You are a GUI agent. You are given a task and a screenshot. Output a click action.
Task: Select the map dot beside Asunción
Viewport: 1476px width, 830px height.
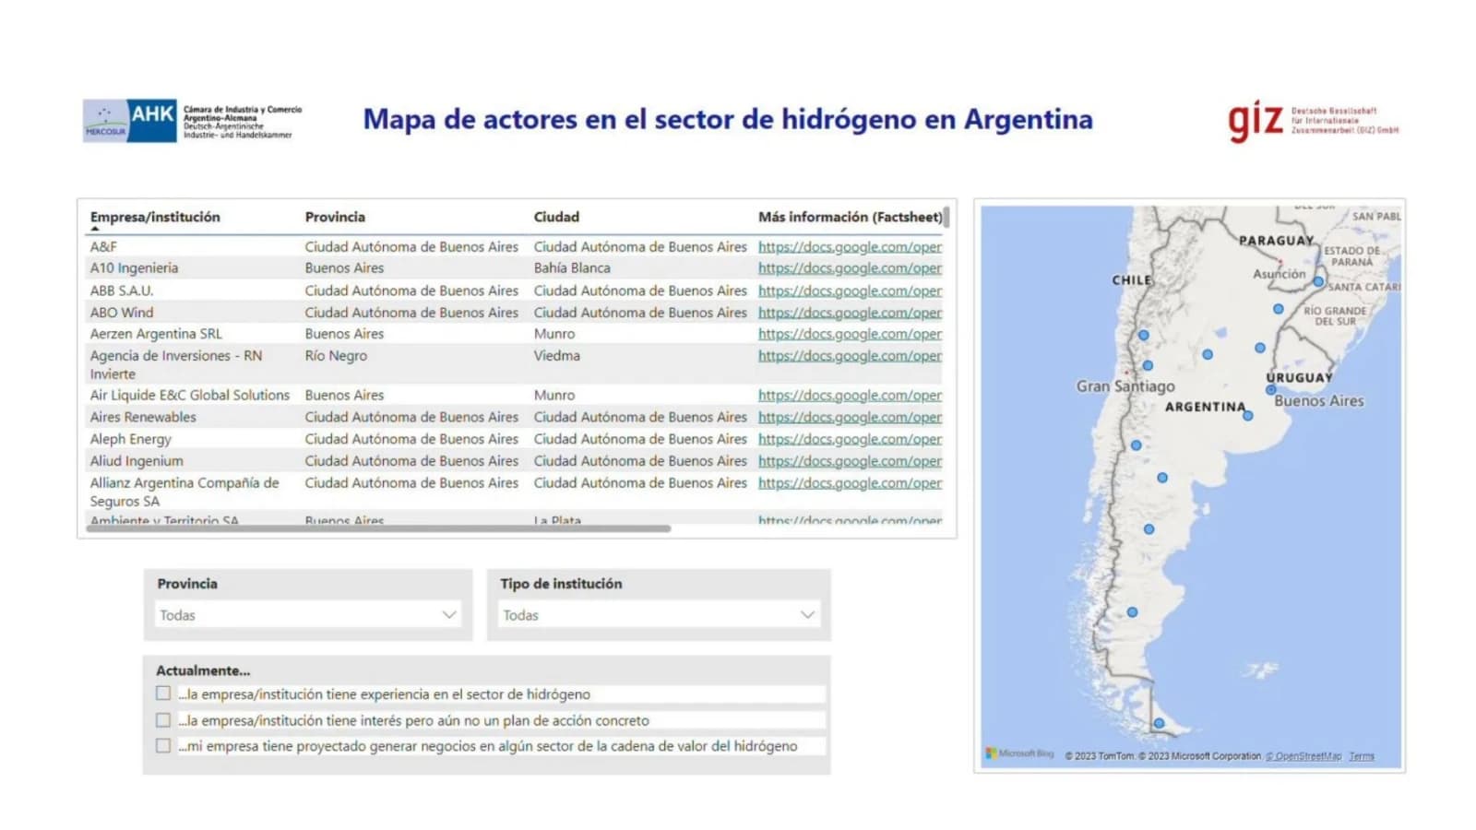(1318, 281)
